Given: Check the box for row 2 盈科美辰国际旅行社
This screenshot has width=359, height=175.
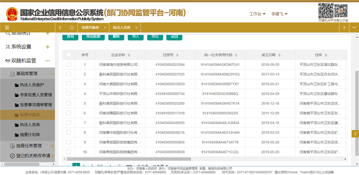Looking at the screenshot, I should [x=69, y=74].
